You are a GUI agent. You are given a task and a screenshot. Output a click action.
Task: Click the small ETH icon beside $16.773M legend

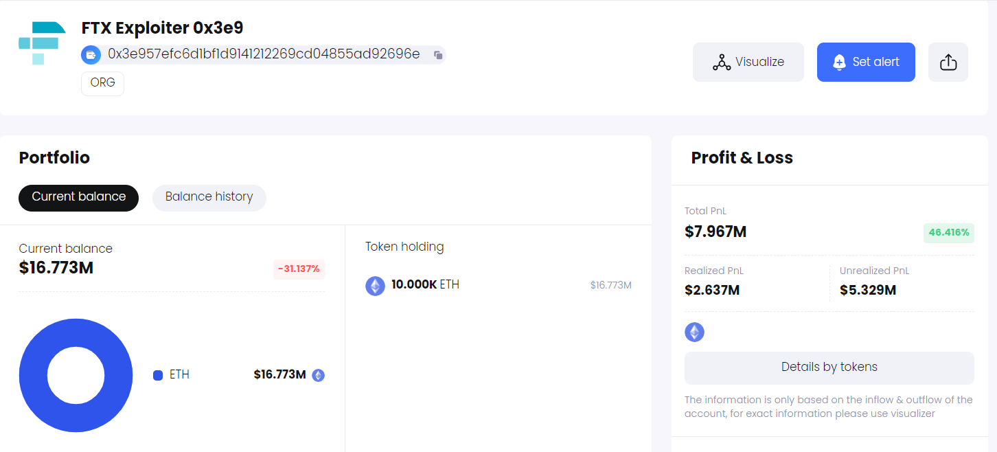coord(318,375)
